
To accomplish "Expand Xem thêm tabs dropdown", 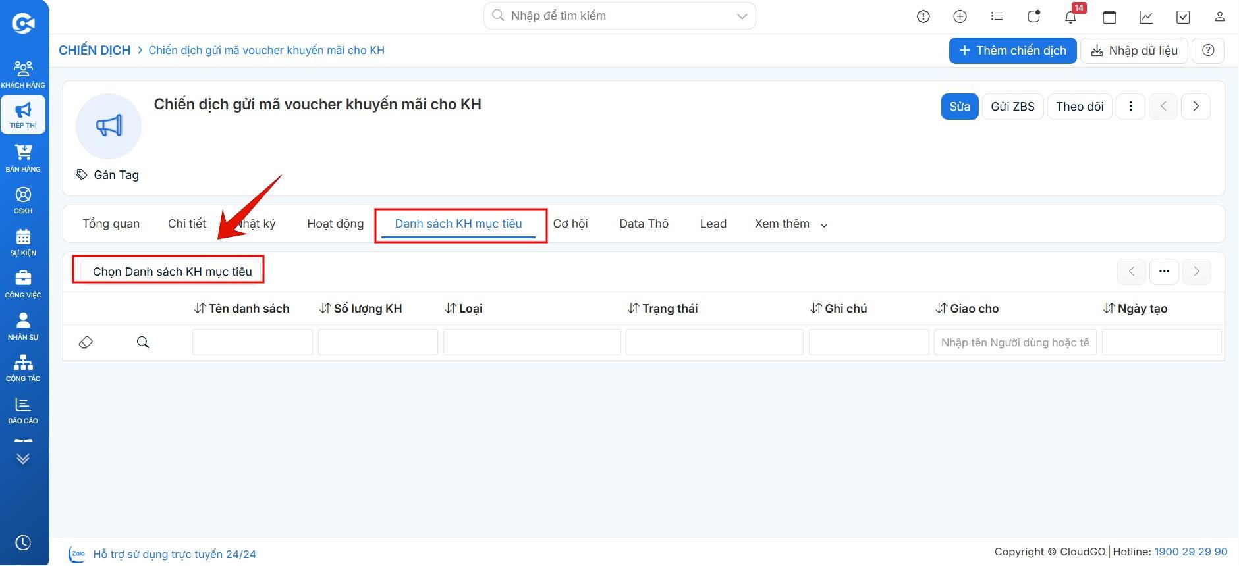I will coord(791,224).
